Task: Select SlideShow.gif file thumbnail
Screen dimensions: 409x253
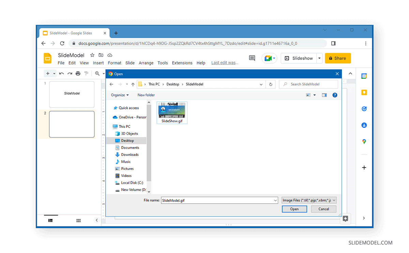Action: click(x=172, y=113)
